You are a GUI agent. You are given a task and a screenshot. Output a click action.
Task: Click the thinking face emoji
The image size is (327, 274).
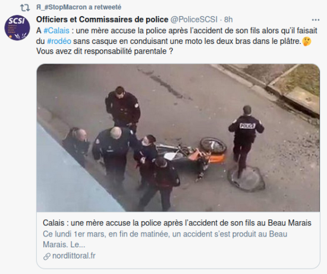(307, 41)
